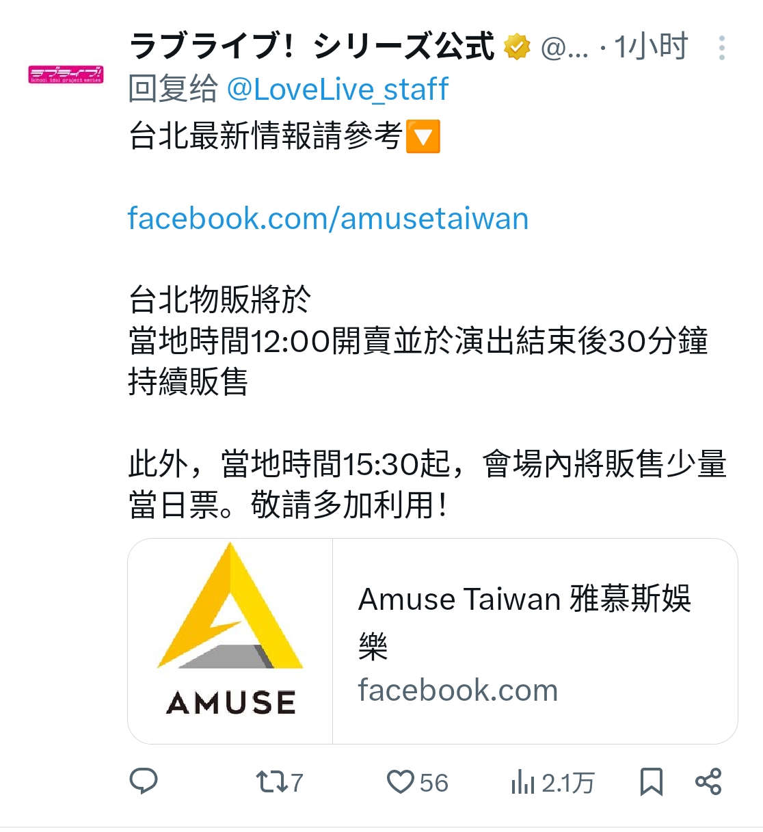The image size is (763, 832).
Task: Click the facebook.com domain in card
Action: tap(458, 690)
